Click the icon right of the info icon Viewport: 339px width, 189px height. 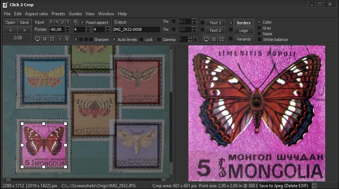(x=67, y=39)
